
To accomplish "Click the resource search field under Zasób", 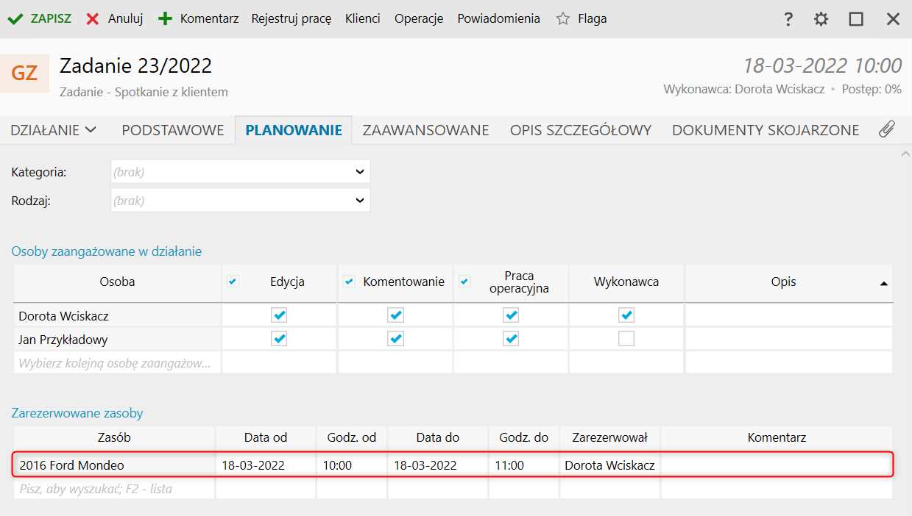I will 114,489.
